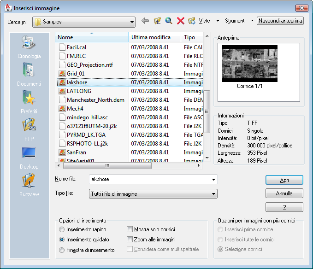Click the mindego_hill.asc document icon
This screenshot has width=313, height=269.
(62, 117)
